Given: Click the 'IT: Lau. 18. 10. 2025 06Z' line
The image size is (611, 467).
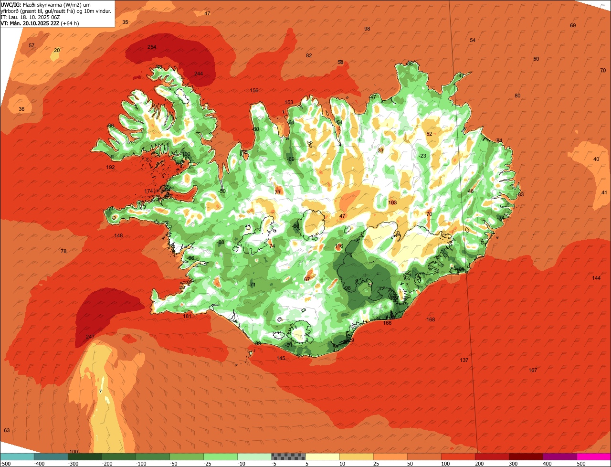Looking at the screenshot, I should [30, 17].
